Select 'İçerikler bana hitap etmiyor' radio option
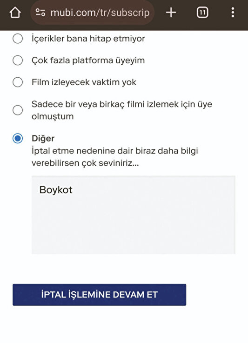 18,39
